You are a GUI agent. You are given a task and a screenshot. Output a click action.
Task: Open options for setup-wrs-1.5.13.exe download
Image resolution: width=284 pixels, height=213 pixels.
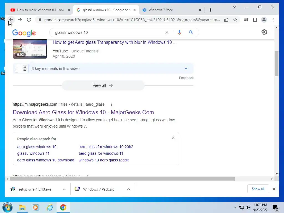point(64,189)
